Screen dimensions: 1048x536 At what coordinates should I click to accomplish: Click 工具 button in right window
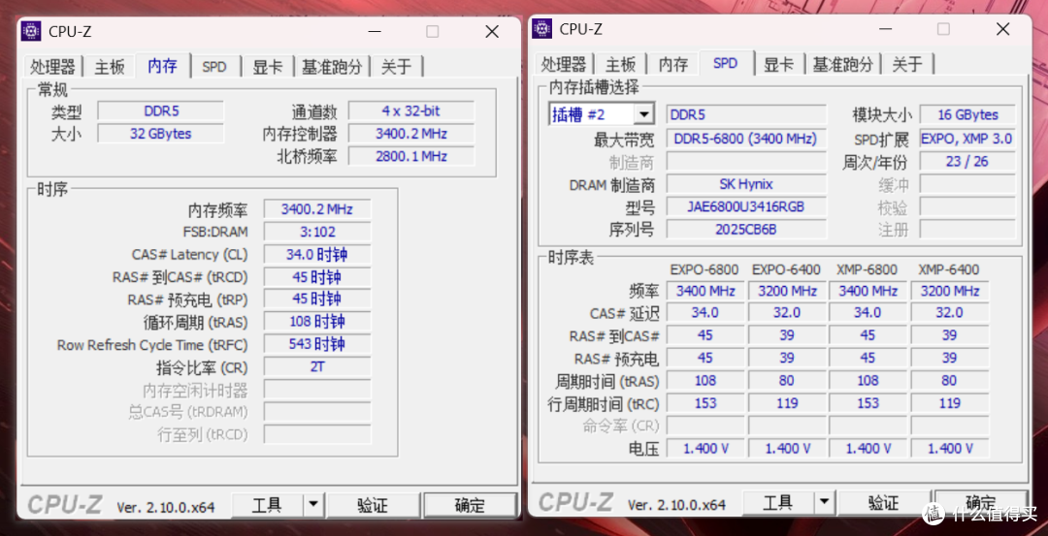point(778,503)
